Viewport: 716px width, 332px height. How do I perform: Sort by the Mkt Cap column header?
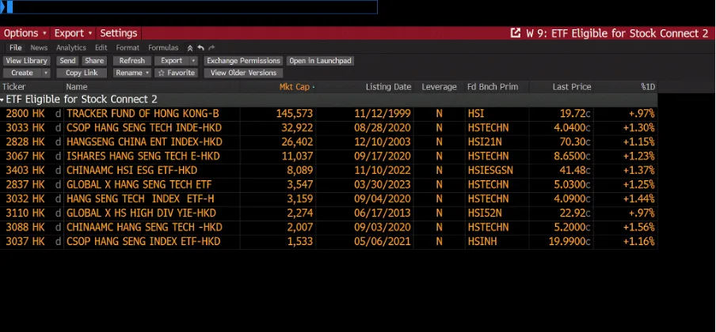[x=295, y=87]
